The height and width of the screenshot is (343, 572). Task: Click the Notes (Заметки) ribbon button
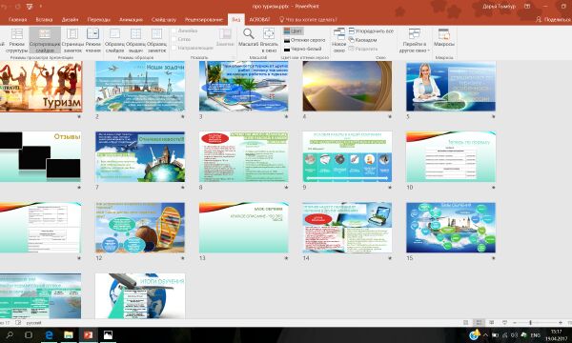coord(225,37)
